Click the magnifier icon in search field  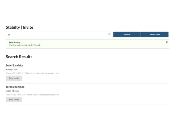[109, 34]
